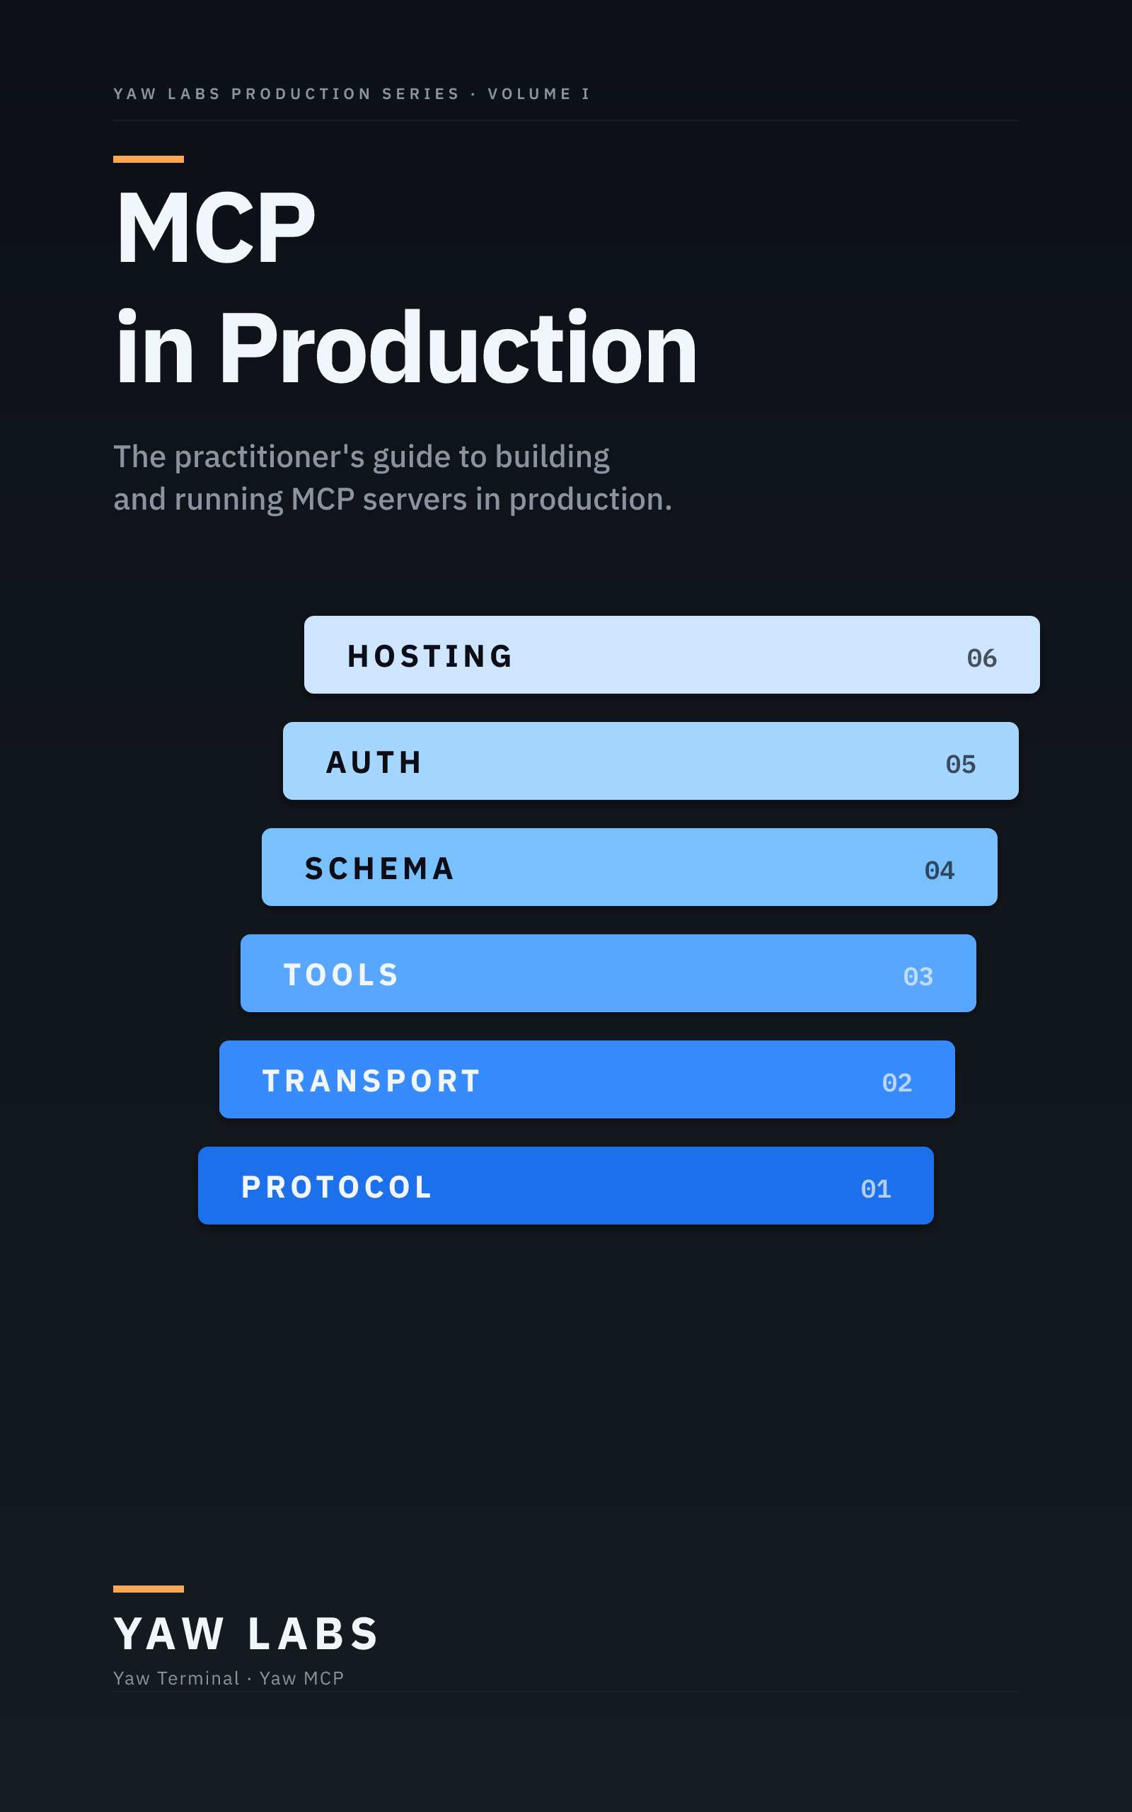Click the SCHEMA layer bar
This screenshot has height=1812, width=1132.
pos(630,867)
